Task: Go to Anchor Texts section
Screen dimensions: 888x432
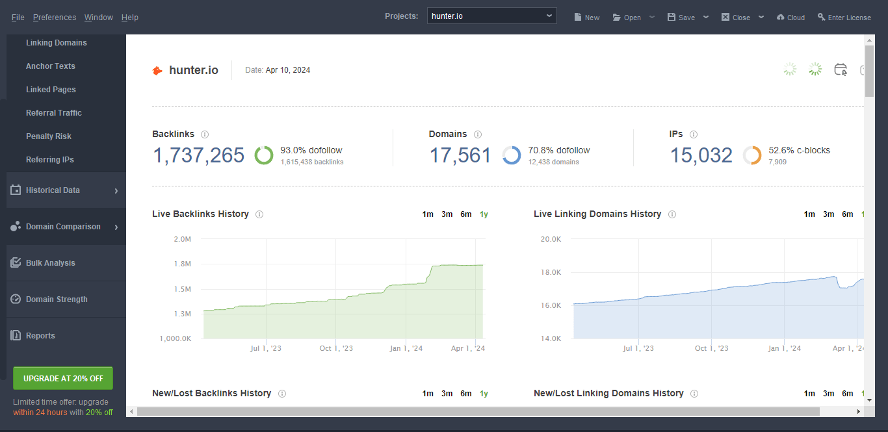Action: (51, 66)
